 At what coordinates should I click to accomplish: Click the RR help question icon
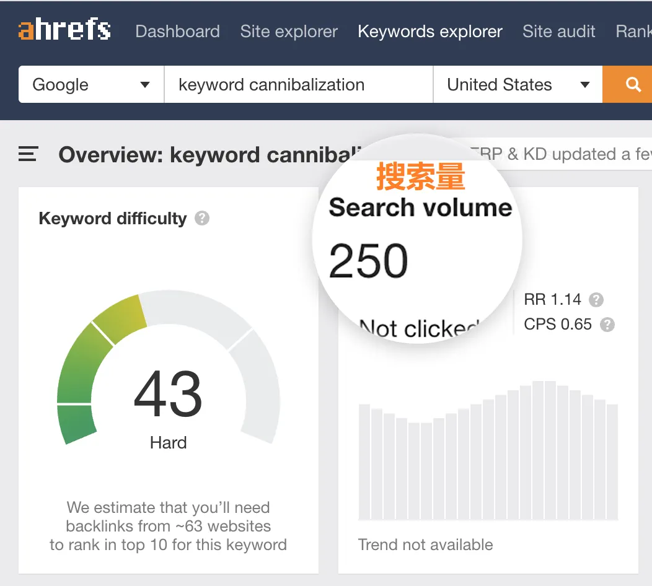[x=596, y=300]
